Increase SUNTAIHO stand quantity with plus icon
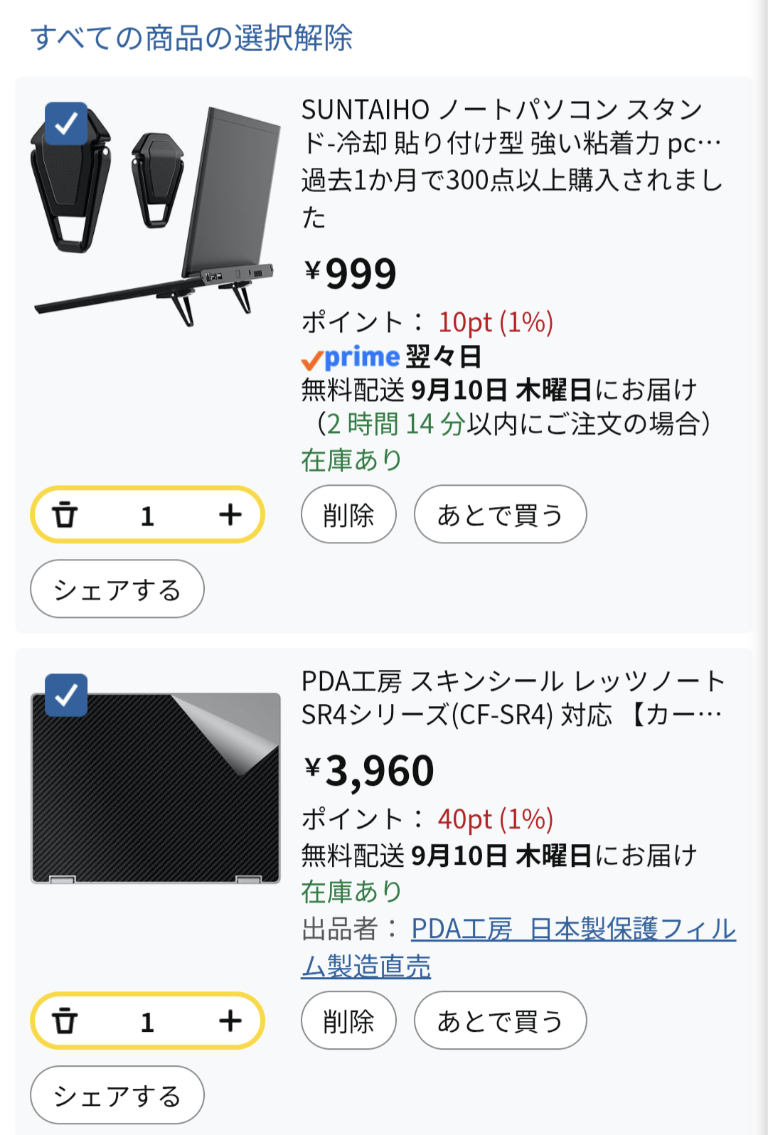The width and height of the screenshot is (768, 1135). point(230,515)
